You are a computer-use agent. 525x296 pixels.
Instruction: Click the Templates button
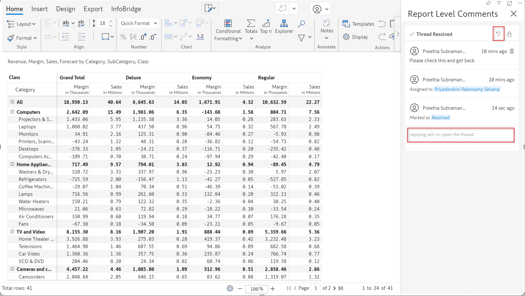tap(358, 24)
